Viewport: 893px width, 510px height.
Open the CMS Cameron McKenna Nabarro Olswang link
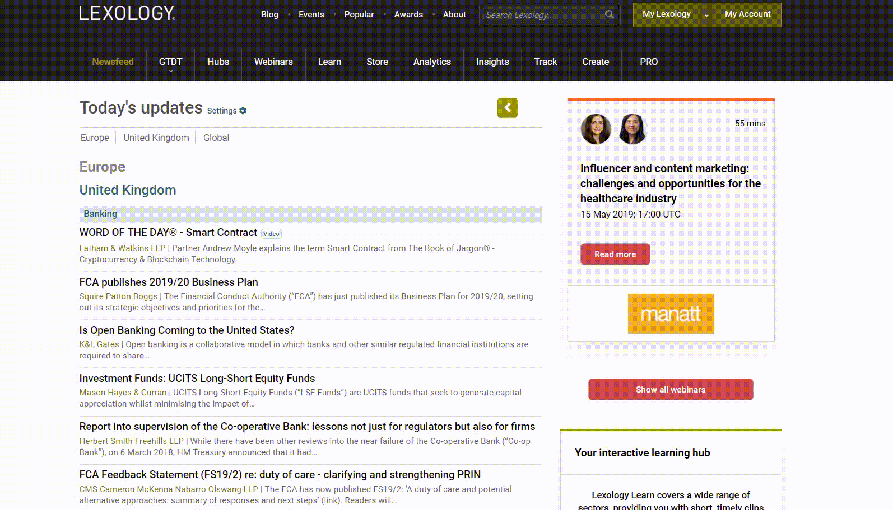click(x=169, y=489)
